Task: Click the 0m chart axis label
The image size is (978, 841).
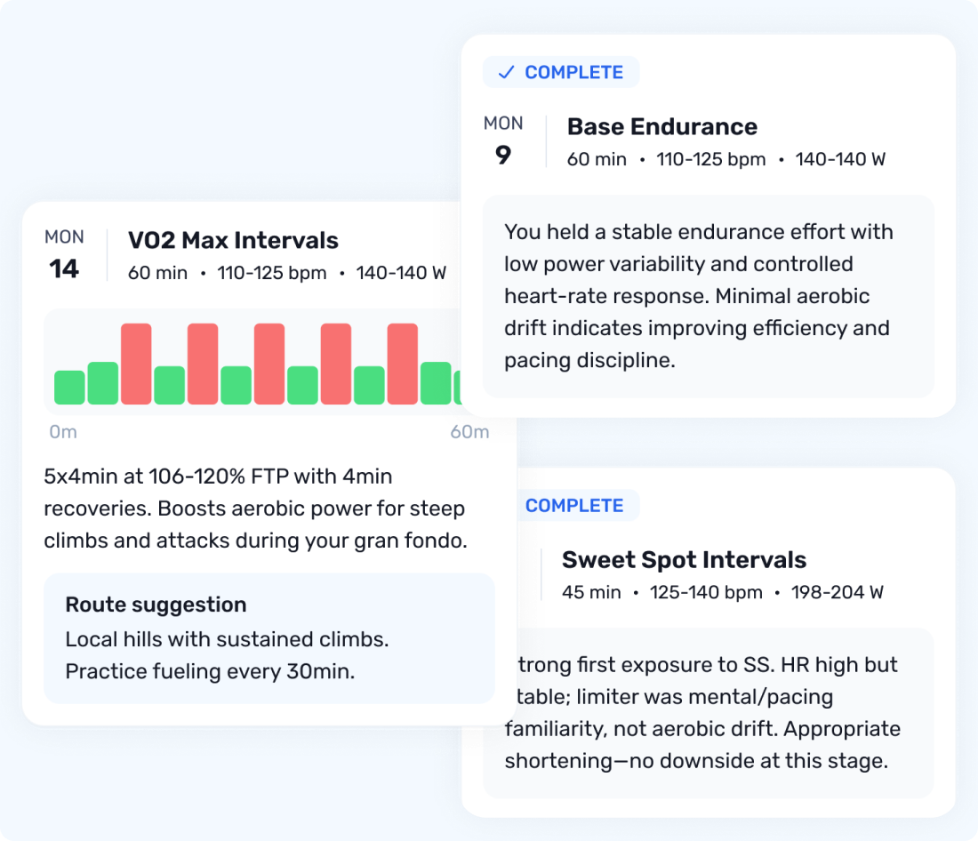Action: (63, 433)
